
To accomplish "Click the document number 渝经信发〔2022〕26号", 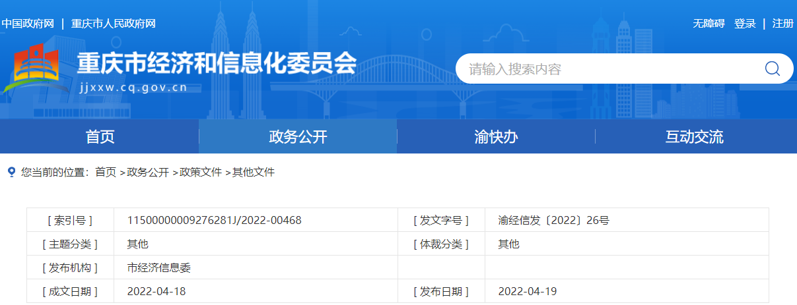I will pyautogui.click(x=553, y=220).
